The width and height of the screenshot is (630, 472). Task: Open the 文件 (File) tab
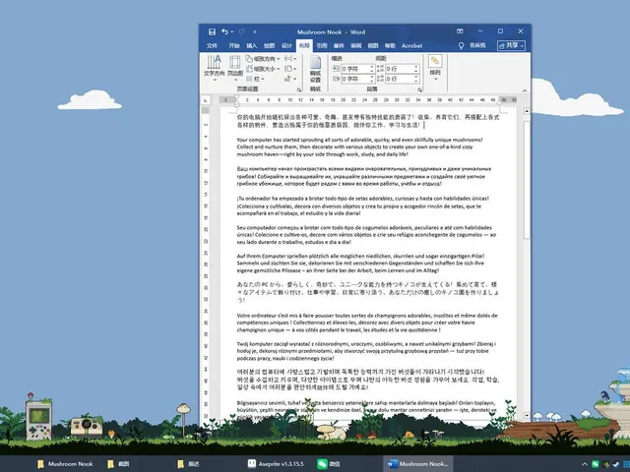pos(212,46)
